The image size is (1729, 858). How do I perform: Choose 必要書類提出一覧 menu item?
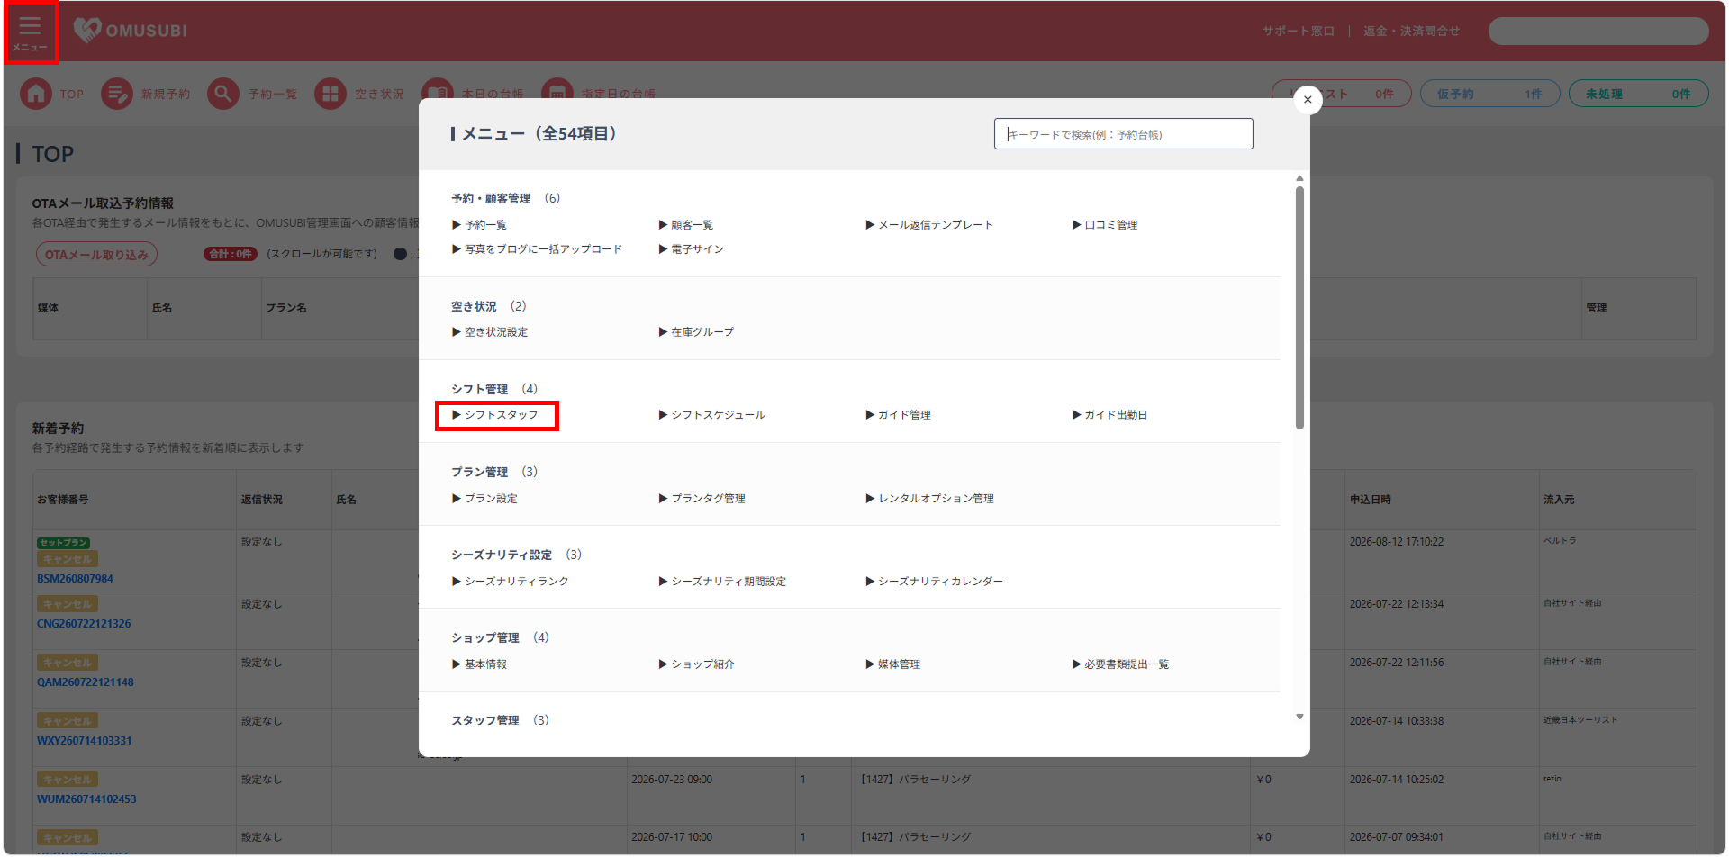tap(1121, 664)
